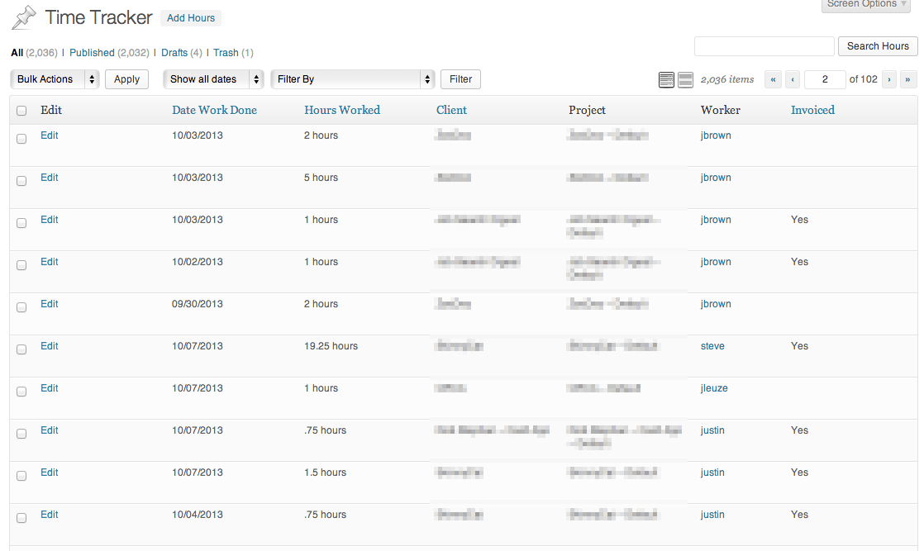Sort by Hours Worked column header

[342, 110]
